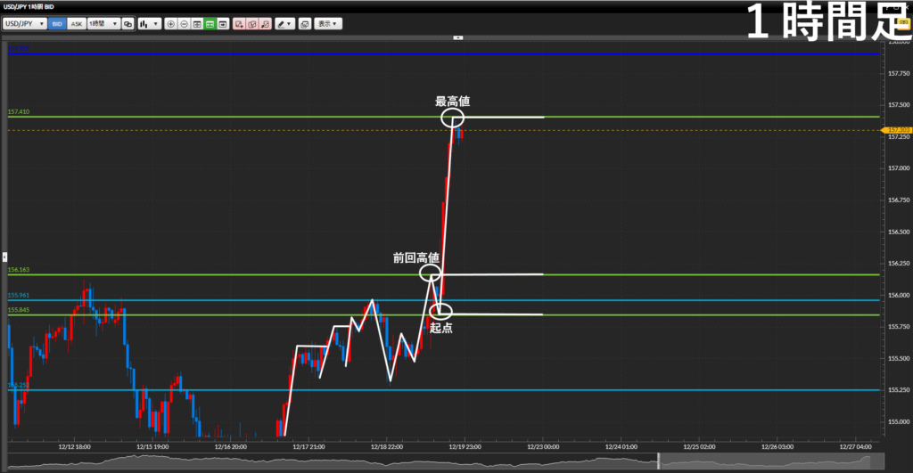
Task: Switch price display to BID
Action: (x=56, y=23)
